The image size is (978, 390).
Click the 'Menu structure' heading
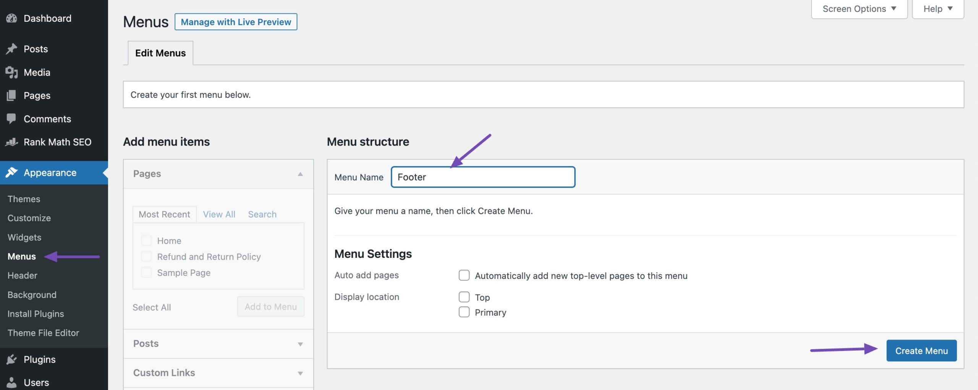point(368,142)
